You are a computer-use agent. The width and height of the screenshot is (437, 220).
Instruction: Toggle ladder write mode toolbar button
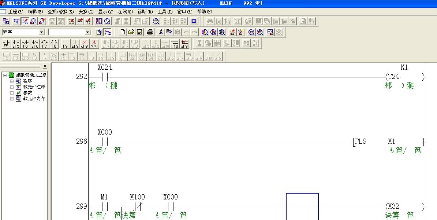[x=25, y=21]
